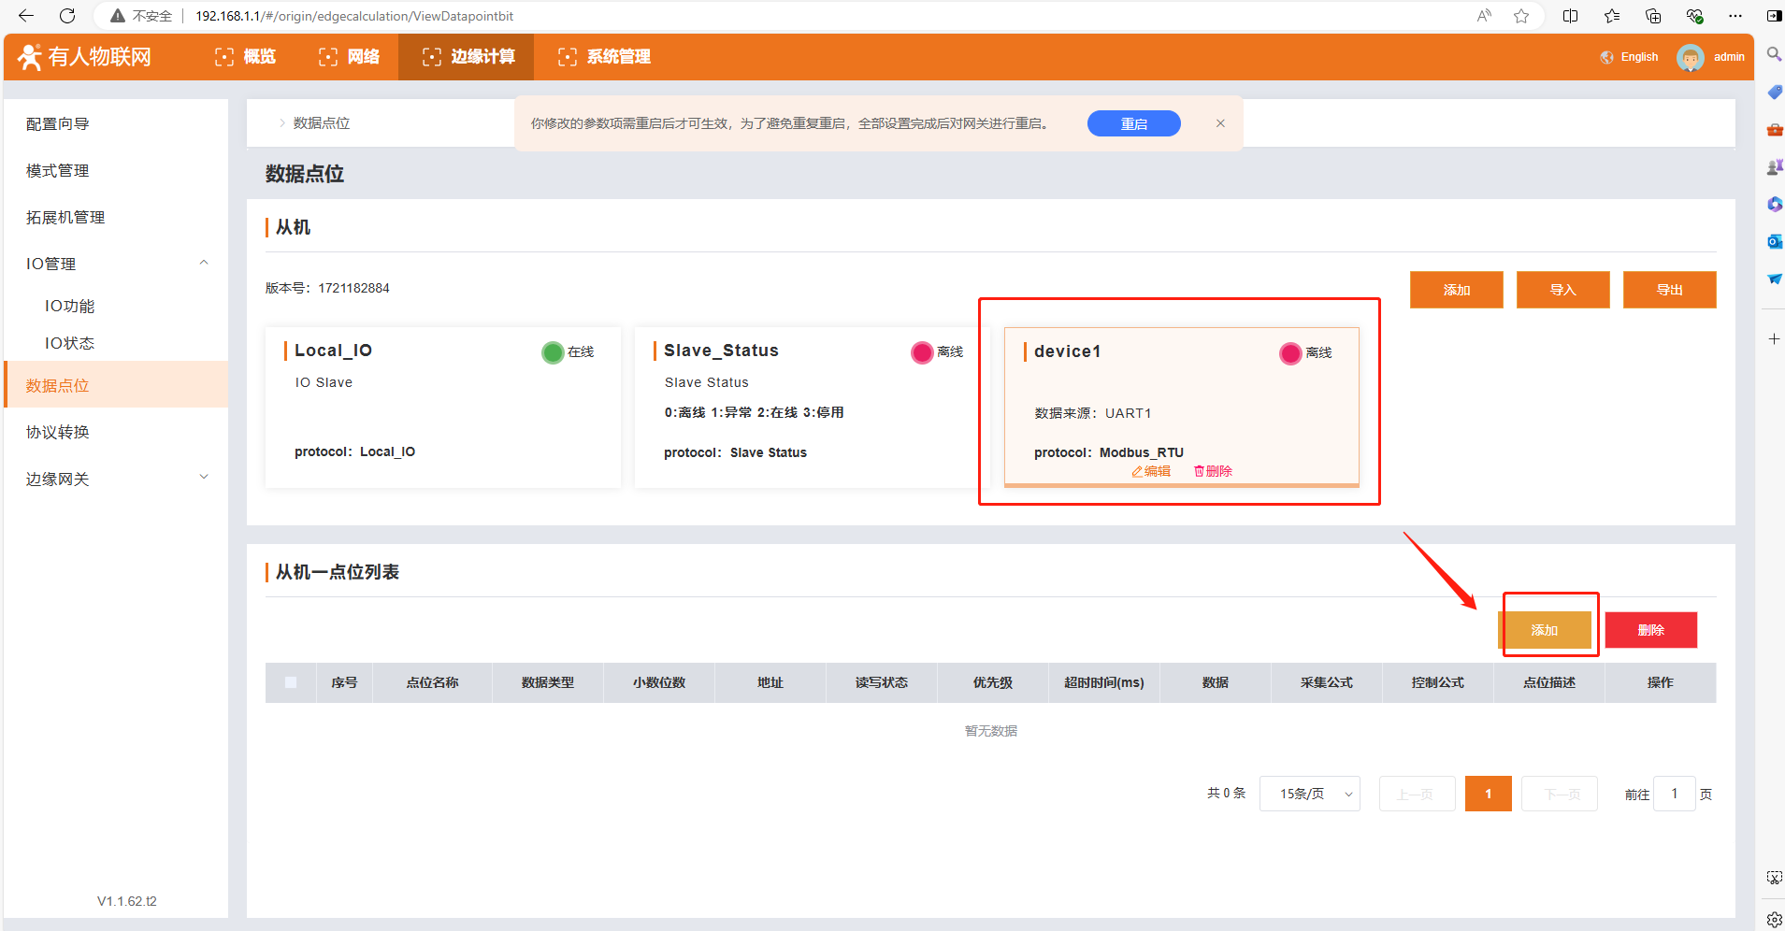
Task: Click the blue 重启 restart button
Action: pos(1133,123)
